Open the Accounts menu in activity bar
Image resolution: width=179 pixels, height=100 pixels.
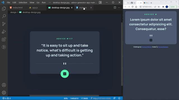4,85
